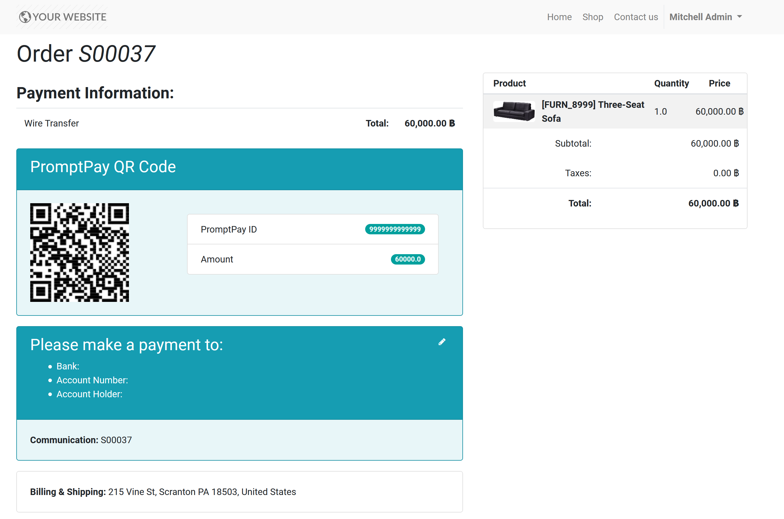Click the PromptPay ID number badge
This screenshot has height=519, width=784.
point(395,229)
